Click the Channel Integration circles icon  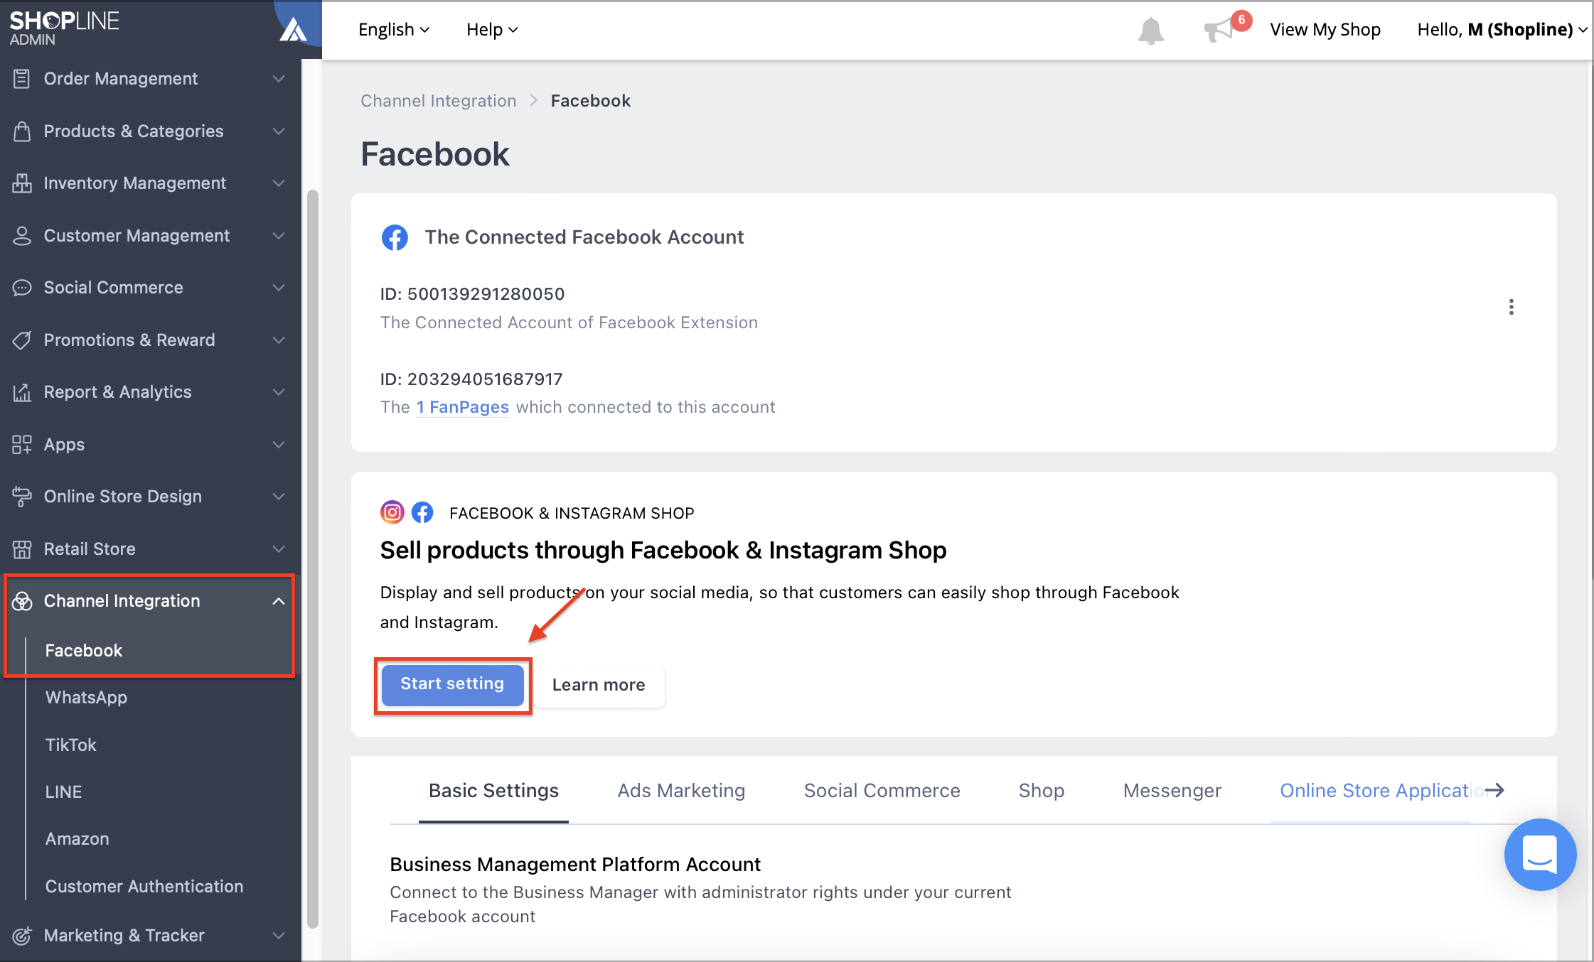click(22, 601)
